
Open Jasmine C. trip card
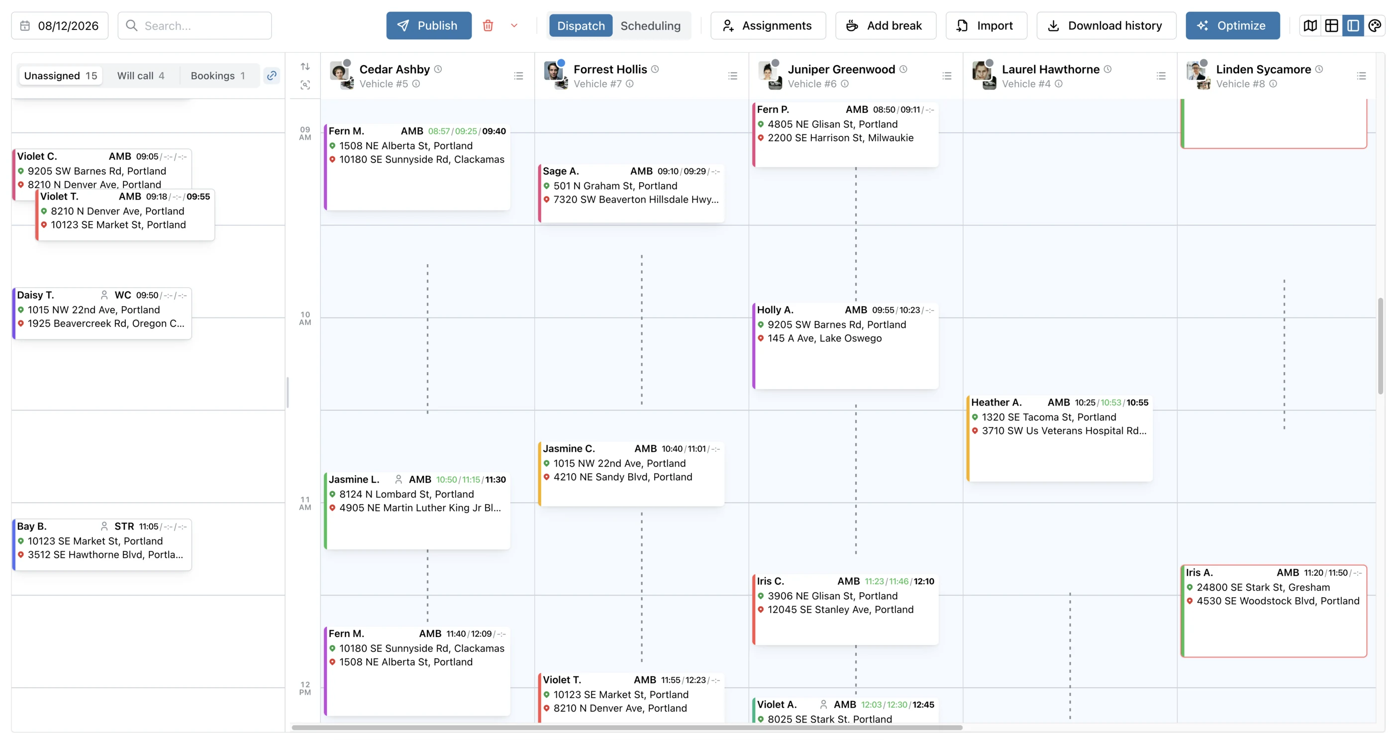pos(631,474)
